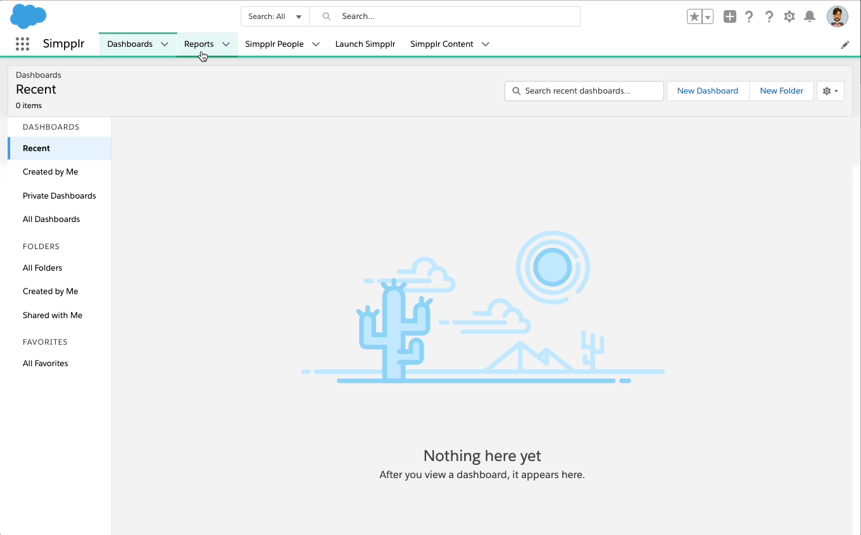This screenshot has width=861, height=535.
Task: Open the Launch Simpplr tab
Action: coord(365,44)
